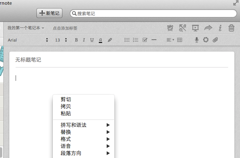Viewport: 240px width, 158px height.
Task: Start presentation mode icon
Action: click(x=195, y=28)
